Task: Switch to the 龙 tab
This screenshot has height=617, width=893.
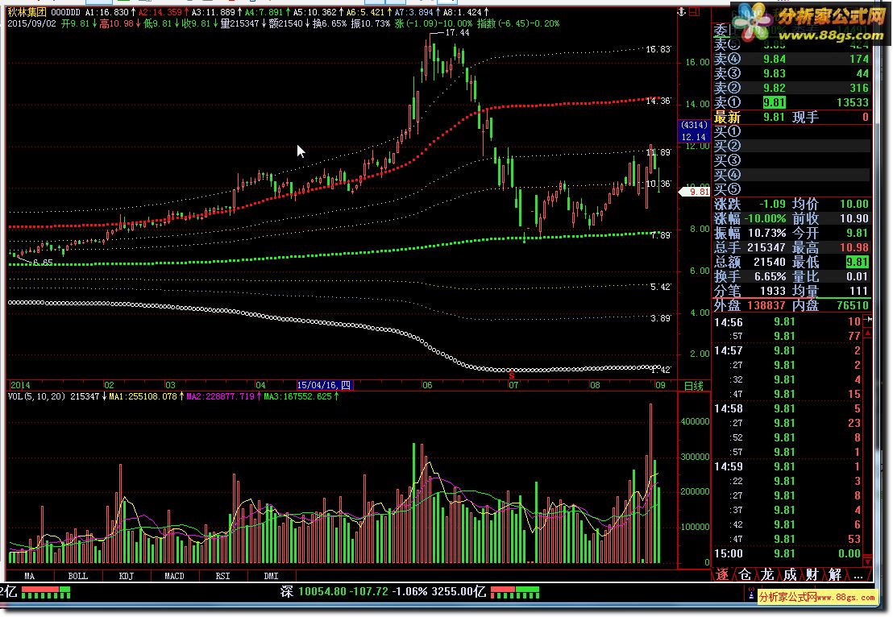Action: pos(767,575)
